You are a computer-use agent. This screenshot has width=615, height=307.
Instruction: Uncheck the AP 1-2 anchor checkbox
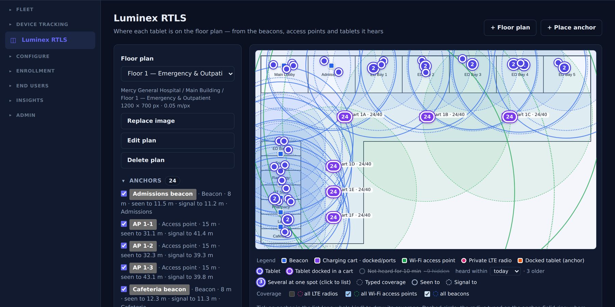124,246
